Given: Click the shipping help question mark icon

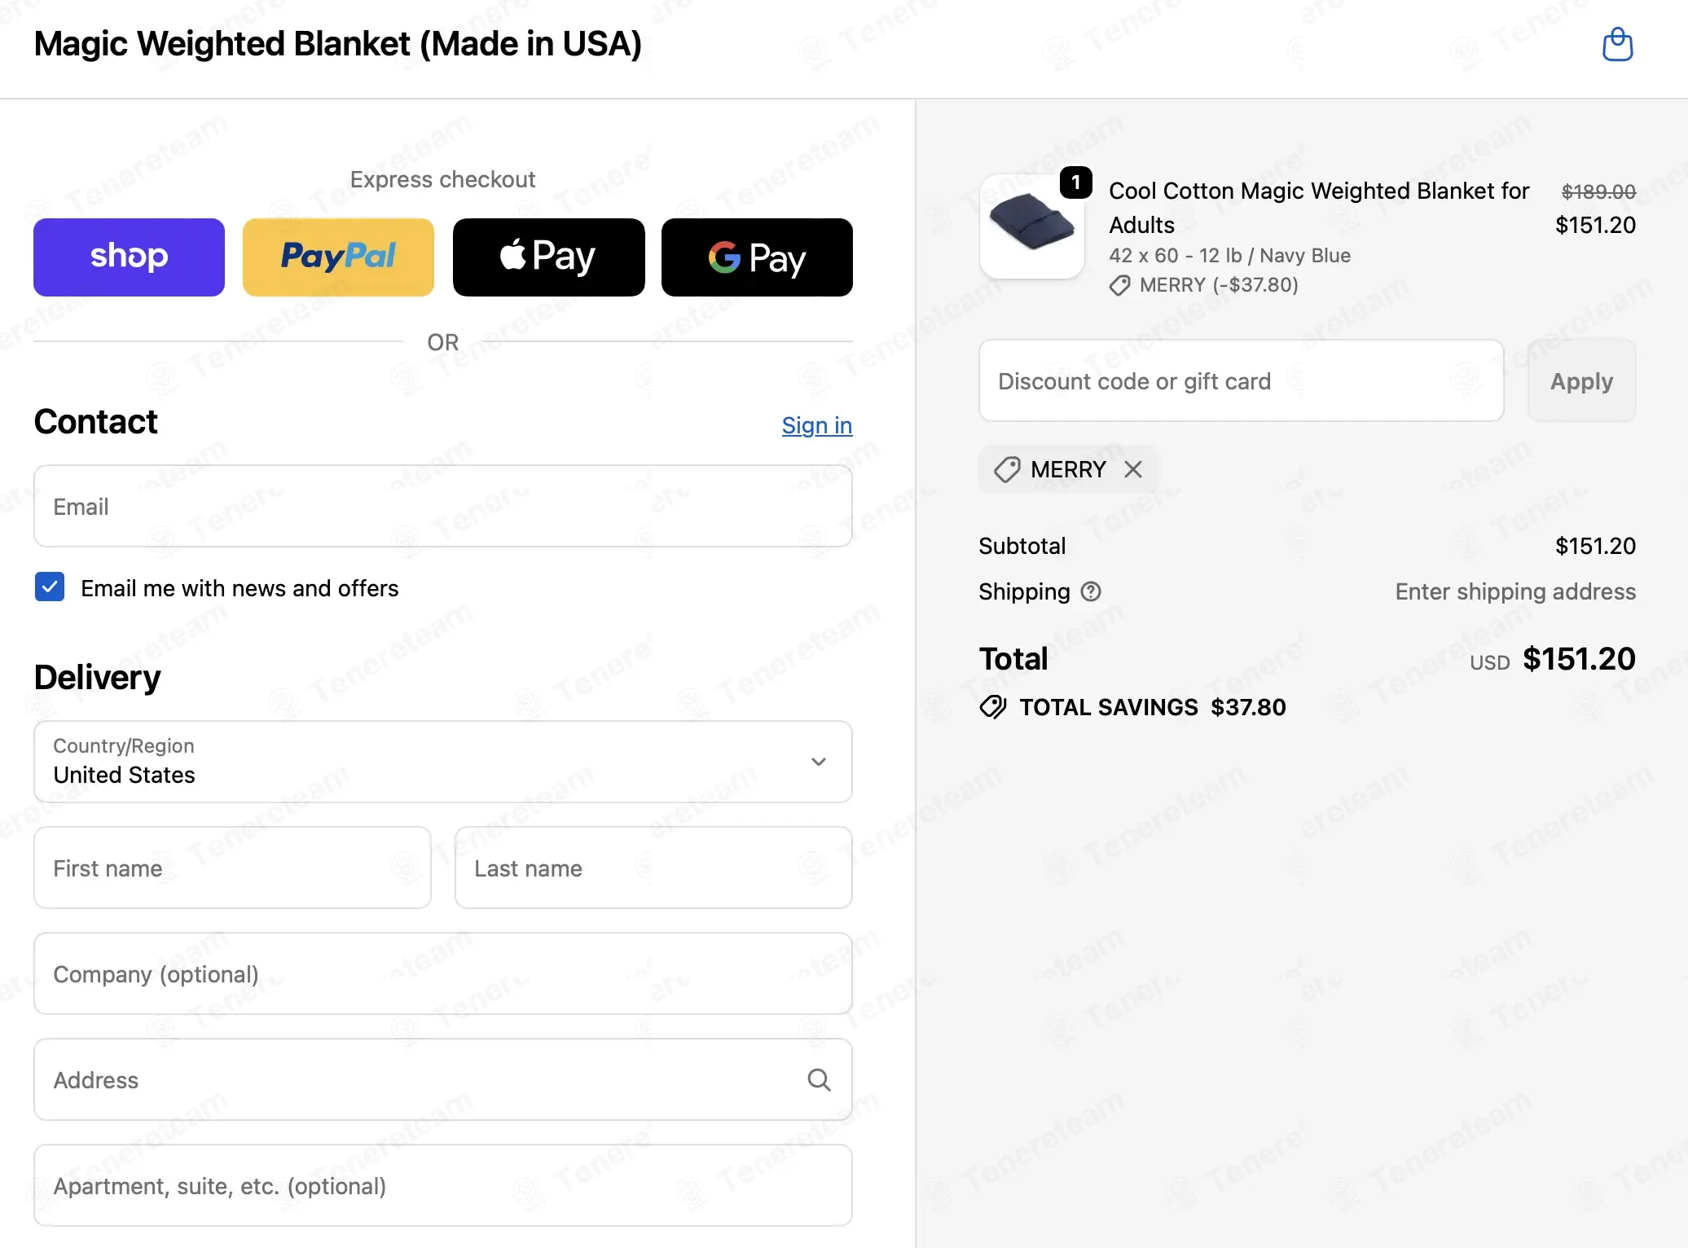Looking at the screenshot, I should (1091, 591).
